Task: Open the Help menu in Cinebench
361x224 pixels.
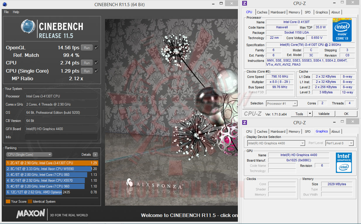Action: (x=16, y=12)
